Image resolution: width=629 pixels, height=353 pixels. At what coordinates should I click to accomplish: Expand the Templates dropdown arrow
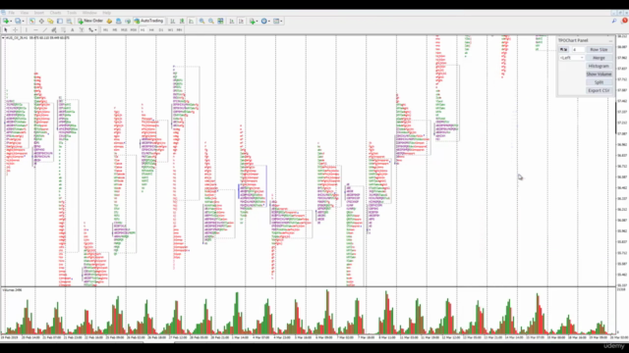pyautogui.click(x=282, y=21)
